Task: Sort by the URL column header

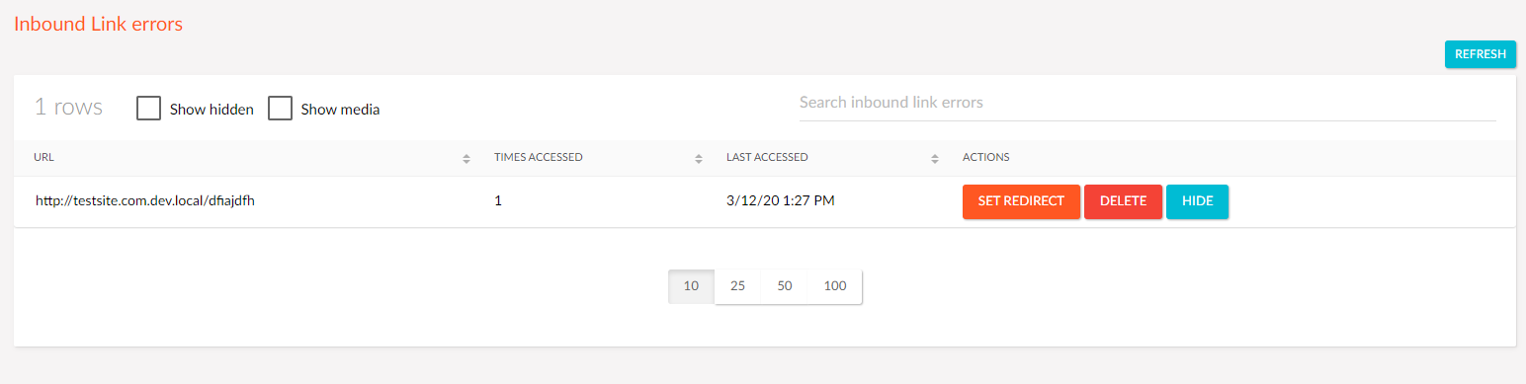Action: [42, 158]
